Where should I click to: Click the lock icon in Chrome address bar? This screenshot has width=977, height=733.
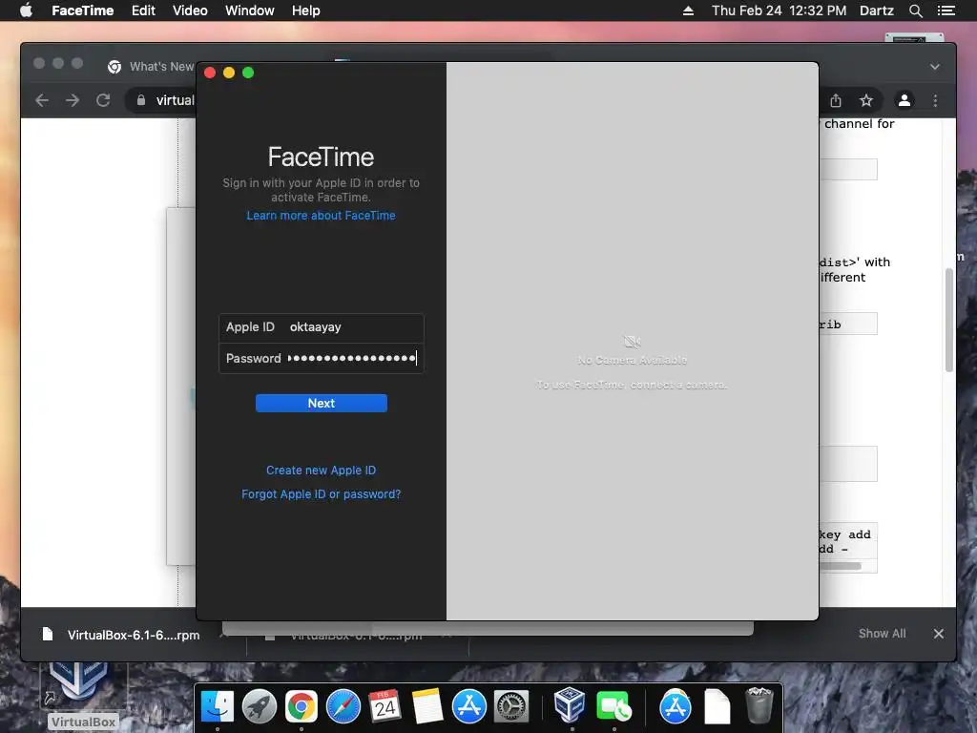click(x=141, y=100)
